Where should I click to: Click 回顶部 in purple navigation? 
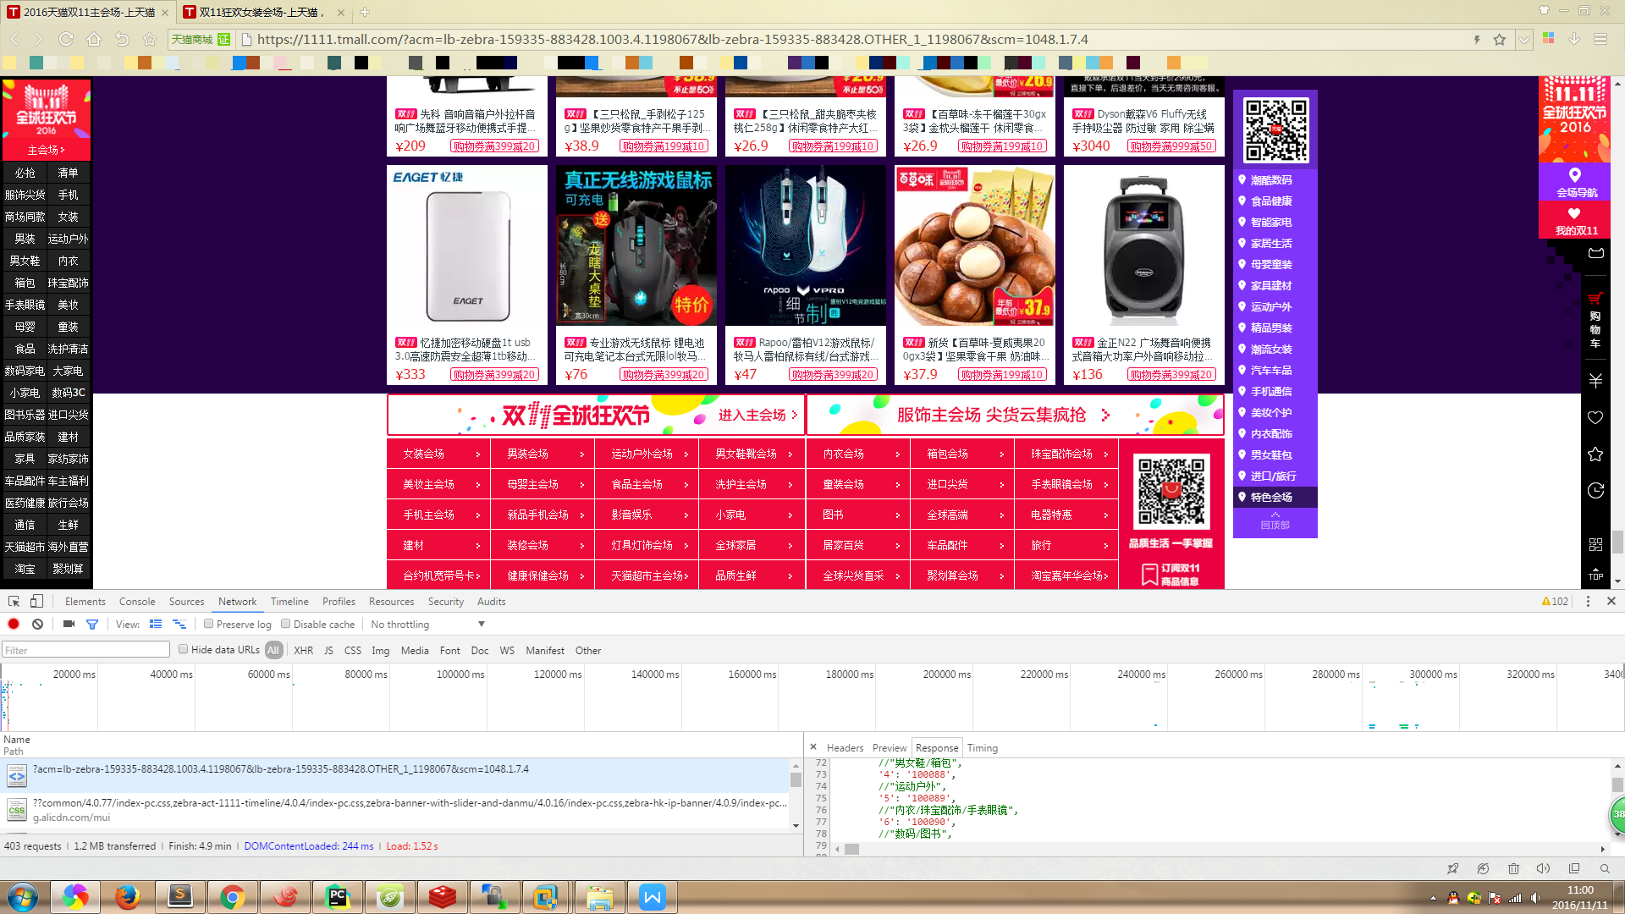1275,521
